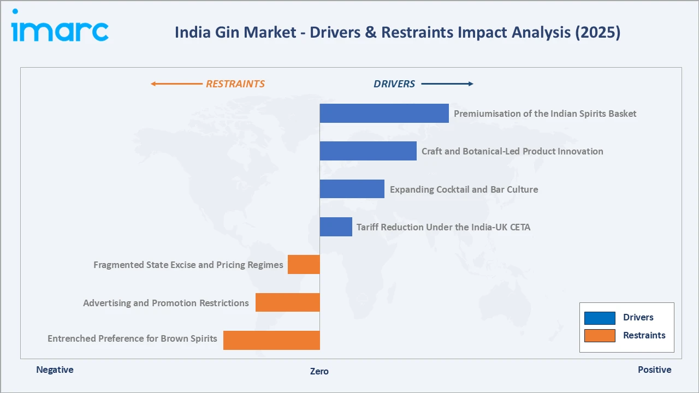This screenshot has height=393, width=699.
Task: Click the Craft and Botanical-Led Product Innovation bar
Action: point(368,151)
